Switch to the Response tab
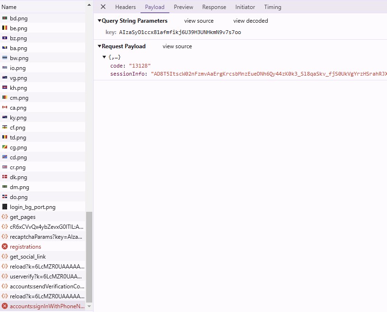This screenshot has height=312, width=387. coord(214,7)
